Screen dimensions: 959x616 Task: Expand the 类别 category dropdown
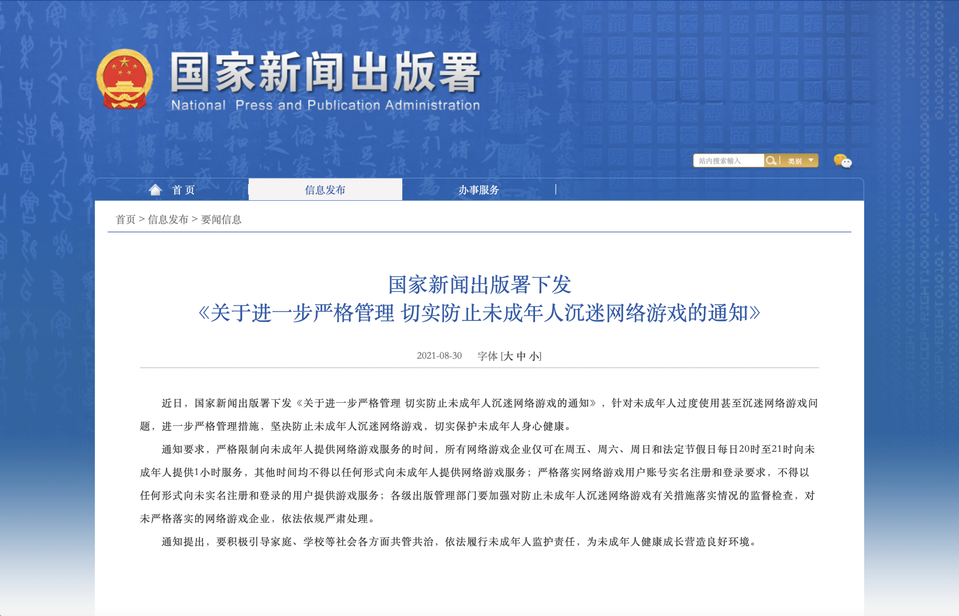pyautogui.click(x=801, y=161)
